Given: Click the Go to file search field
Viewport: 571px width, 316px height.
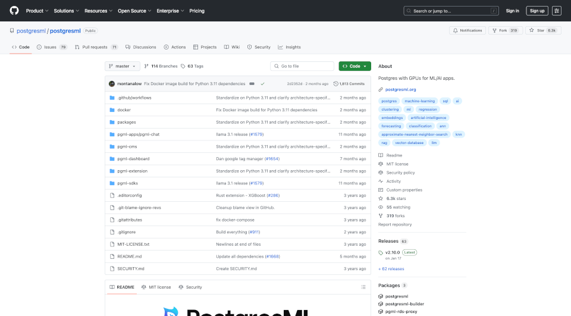Looking at the screenshot, I should coord(302,66).
